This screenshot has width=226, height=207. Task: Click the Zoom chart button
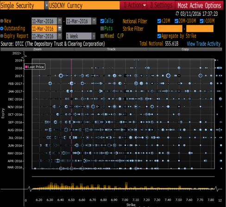click(38, 49)
